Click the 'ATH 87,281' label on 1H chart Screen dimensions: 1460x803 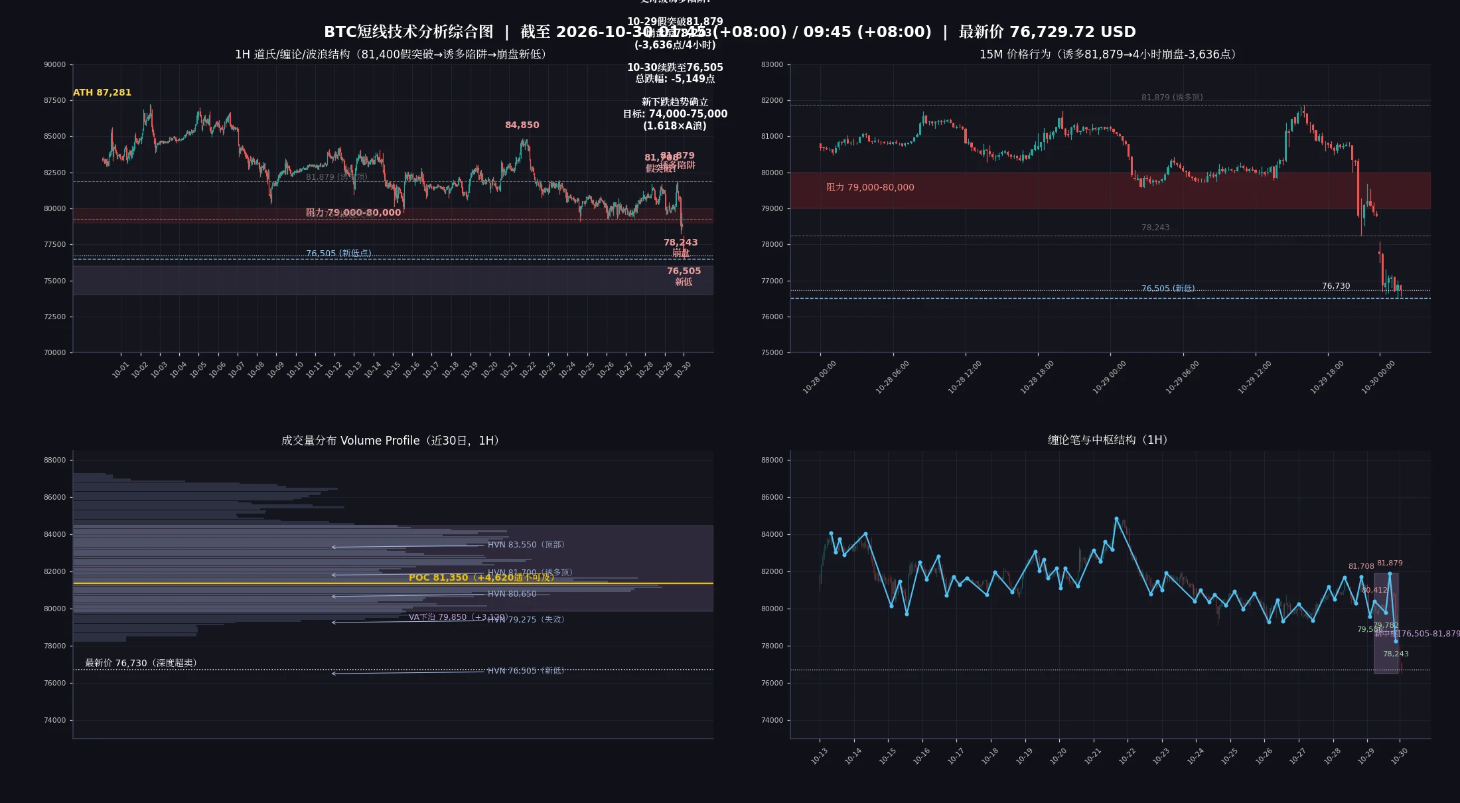click(102, 92)
